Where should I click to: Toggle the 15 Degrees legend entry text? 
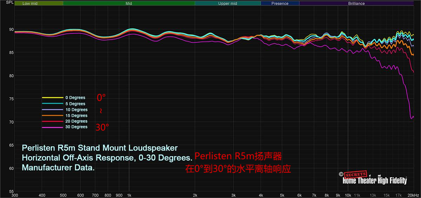[x=76, y=115]
